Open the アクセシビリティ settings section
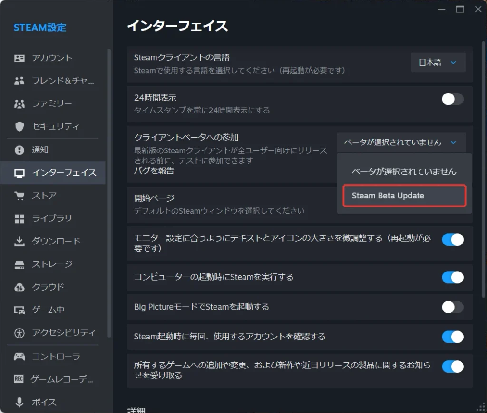Image resolution: width=487 pixels, height=413 pixels. 53,333
